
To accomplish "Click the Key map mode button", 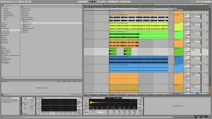I will click(197, 2).
